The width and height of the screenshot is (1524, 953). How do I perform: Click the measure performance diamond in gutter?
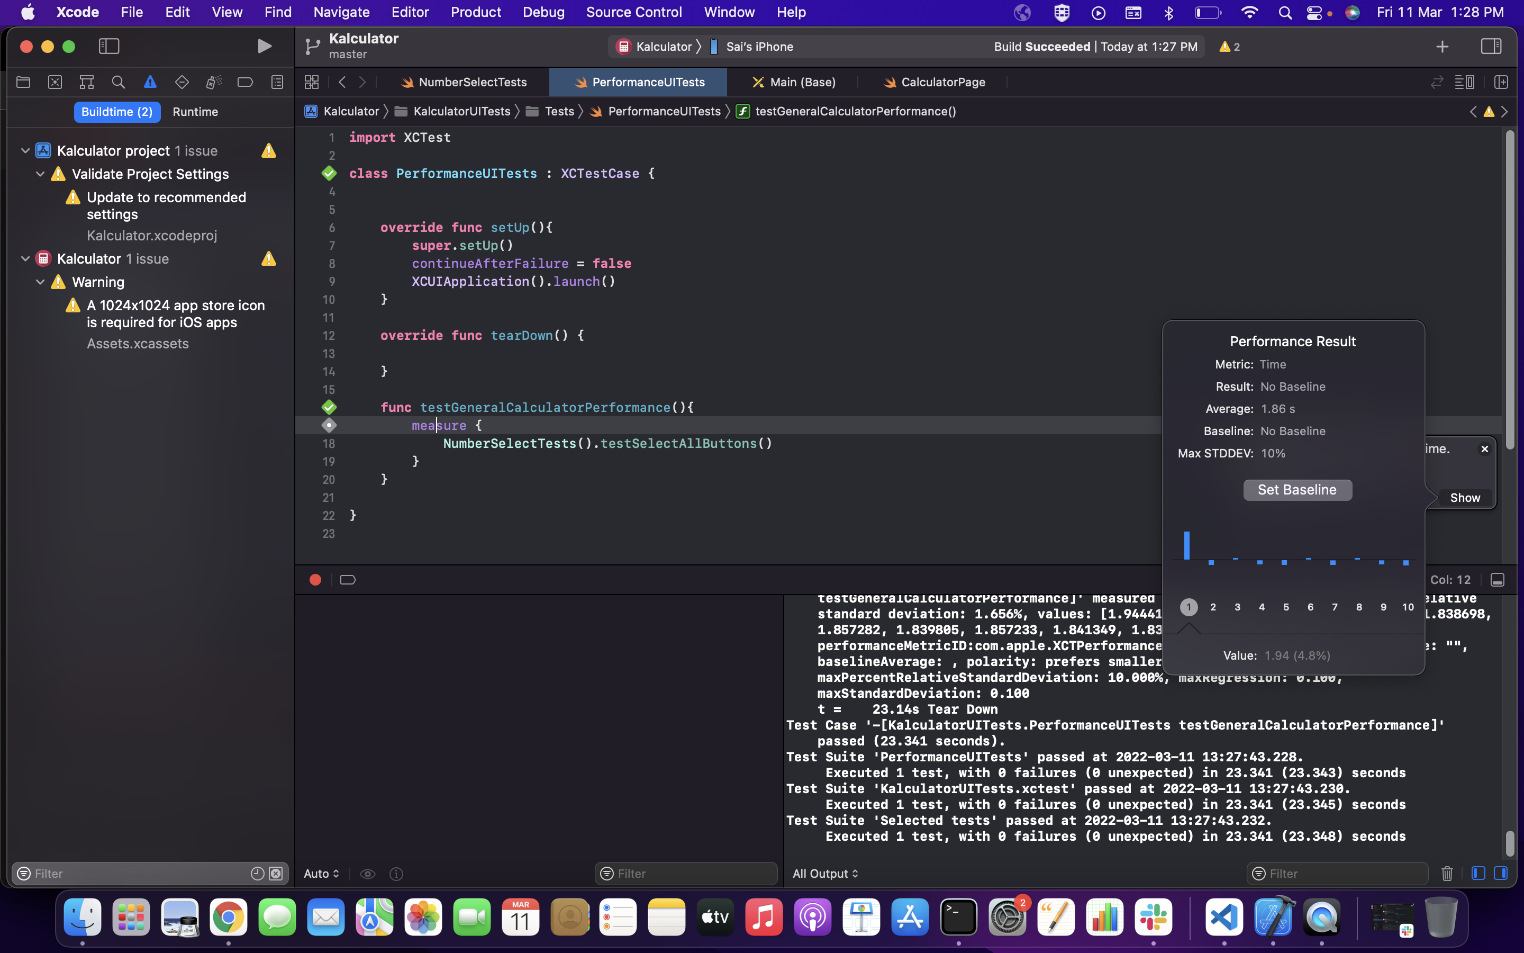[329, 426]
